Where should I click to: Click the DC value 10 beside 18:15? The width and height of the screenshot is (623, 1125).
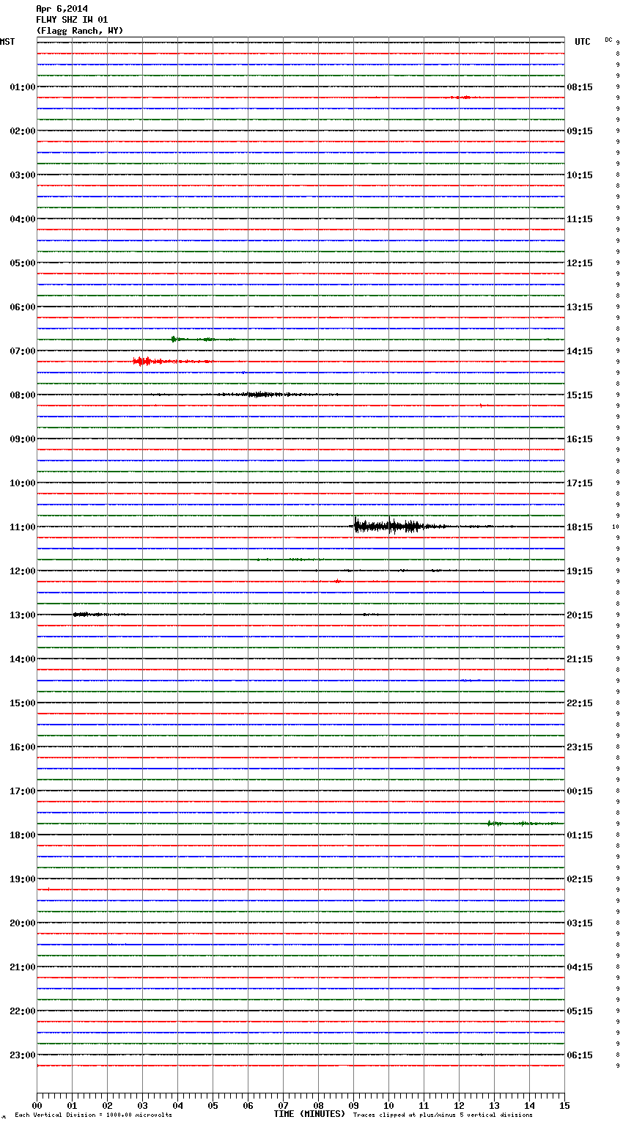tap(616, 527)
